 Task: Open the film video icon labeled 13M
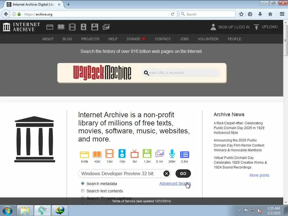click(x=109, y=154)
